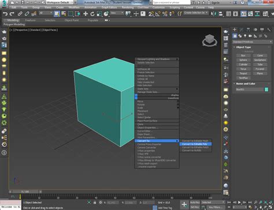Viewport: 274px width, 210px height.
Task: Open Edit Named Selection Sets icon
Action: (180, 14)
